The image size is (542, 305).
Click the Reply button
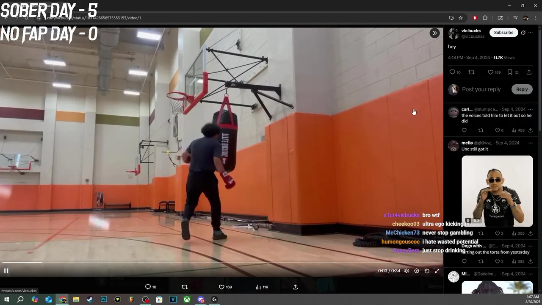click(522, 89)
